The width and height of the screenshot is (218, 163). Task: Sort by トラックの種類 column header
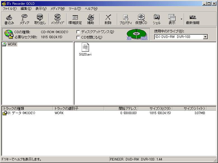pyautogui.click(x=27, y=109)
